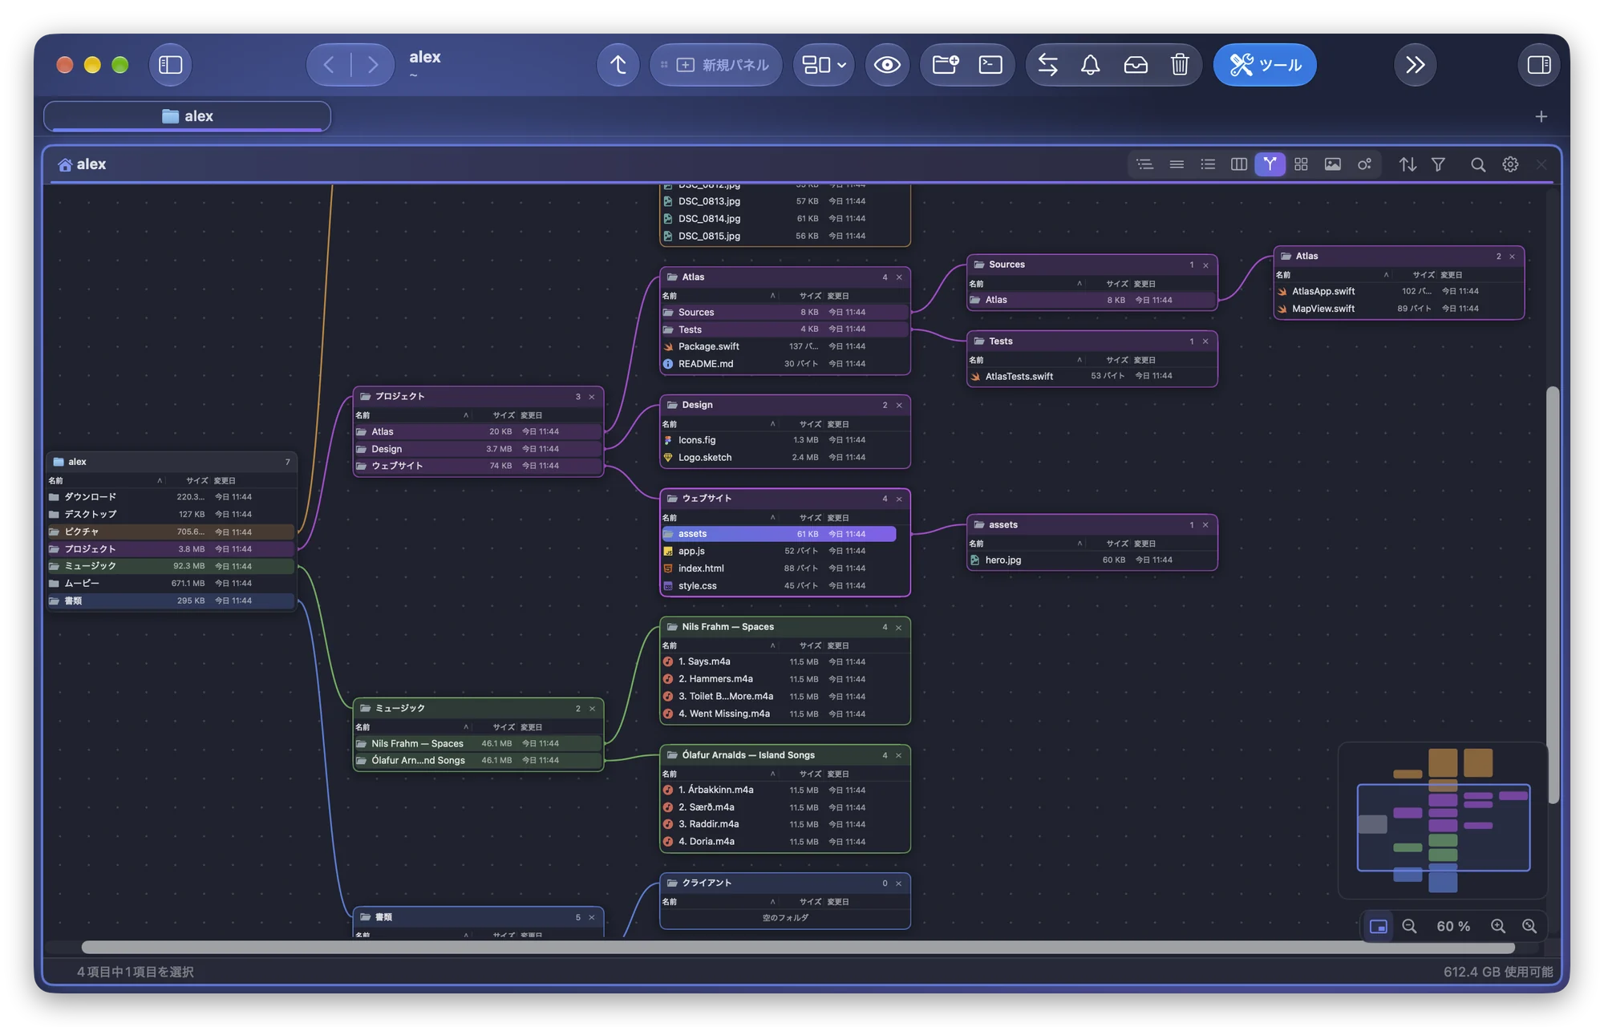
Task: Click the zoom-to-fit magnifier icon
Action: pyautogui.click(x=1529, y=926)
